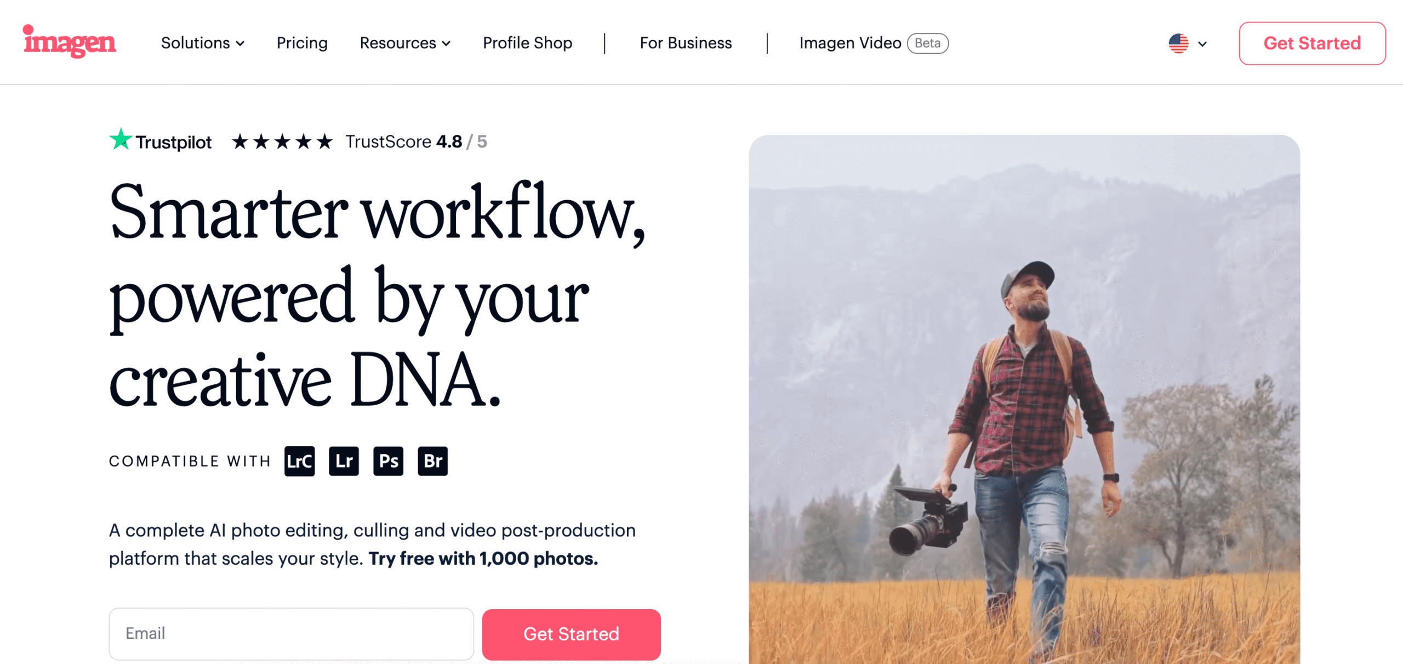
Task: Click the US flag language icon
Action: [1178, 43]
